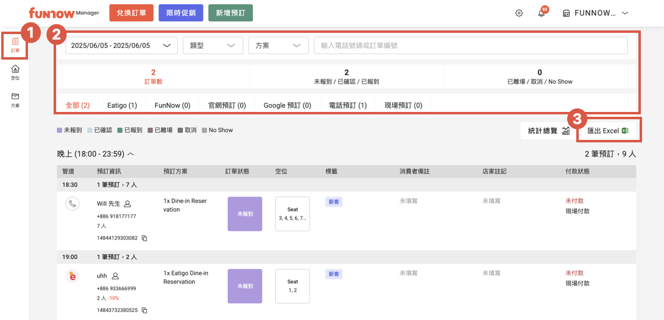Copy order number 14843732380525
The height and width of the screenshot is (320, 664).
pyautogui.click(x=144, y=310)
